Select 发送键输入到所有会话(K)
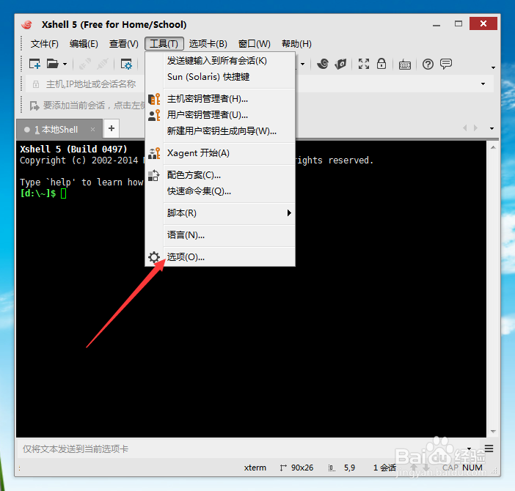This screenshot has height=491, width=515. pyautogui.click(x=220, y=61)
